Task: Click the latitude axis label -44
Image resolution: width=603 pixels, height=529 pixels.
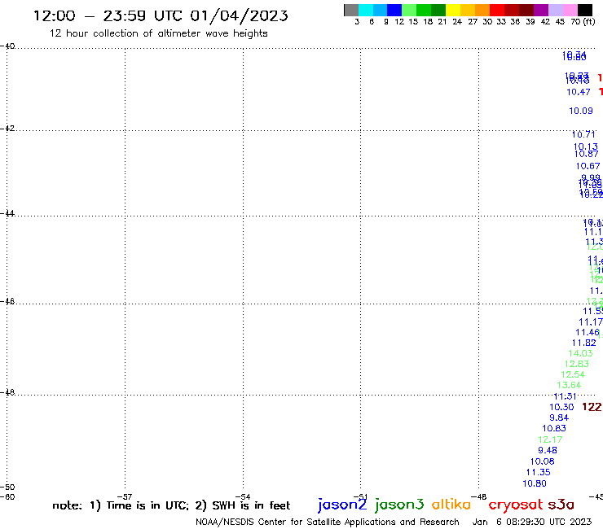Action: click(x=7, y=213)
